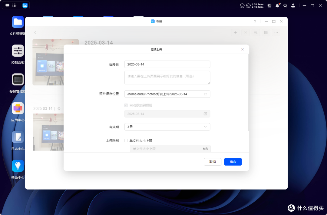327x215 pixels.
Task: Expand the 有效期 dropdown showing 3 天
Action: pos(167,127)
